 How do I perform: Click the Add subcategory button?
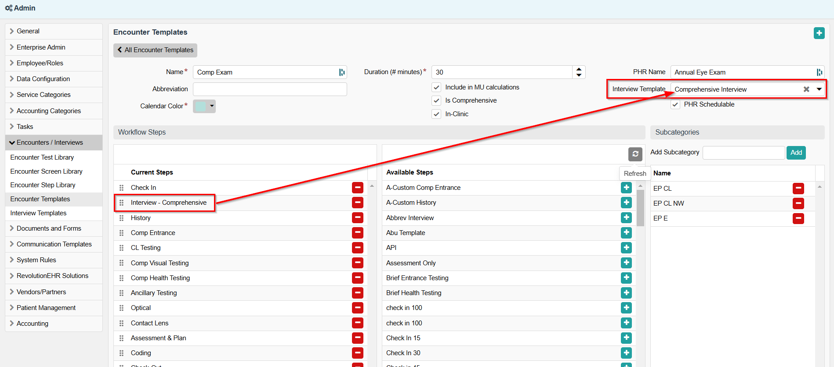(796, 153)
